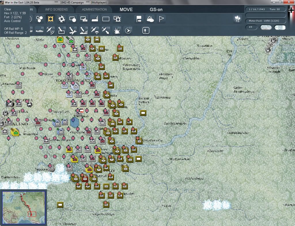Click the white pill showing 10

280,27
